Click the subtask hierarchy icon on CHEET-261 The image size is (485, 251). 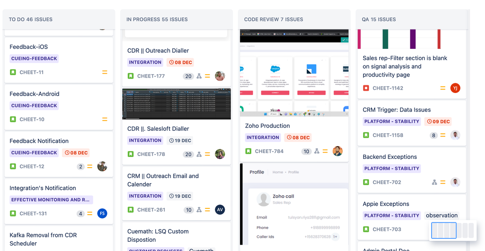tap(199, 210)
